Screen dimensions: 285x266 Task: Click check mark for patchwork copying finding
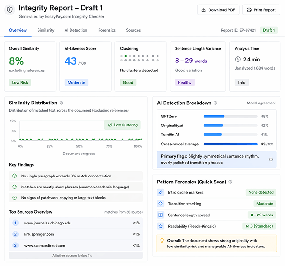(x=14, y=197)
